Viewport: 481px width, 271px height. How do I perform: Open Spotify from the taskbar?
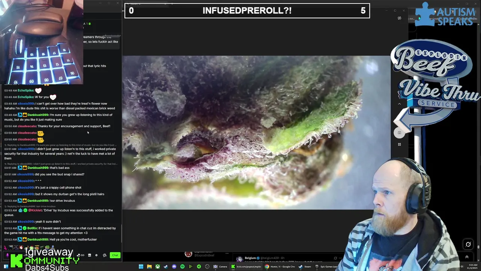[x=182, y=266]
